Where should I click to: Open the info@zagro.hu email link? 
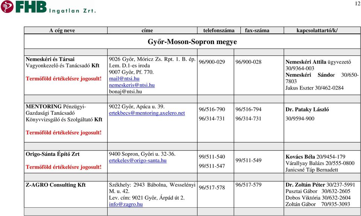126,204
